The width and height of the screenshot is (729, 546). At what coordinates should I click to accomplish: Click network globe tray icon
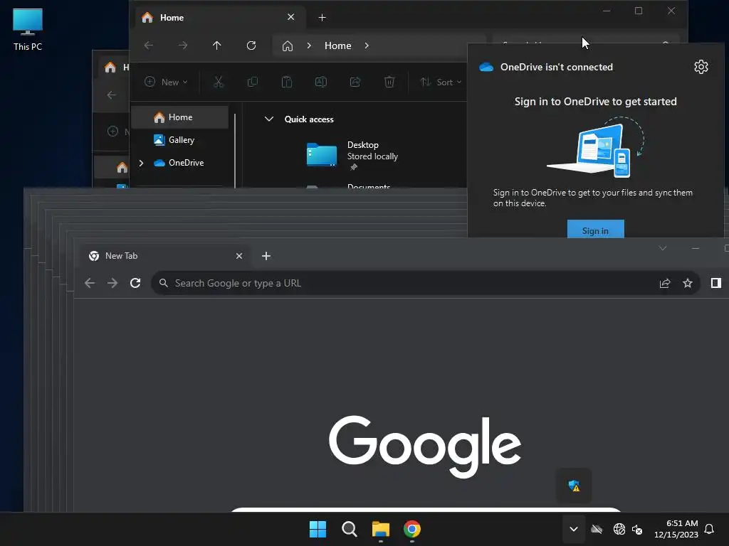click(619, 529)
